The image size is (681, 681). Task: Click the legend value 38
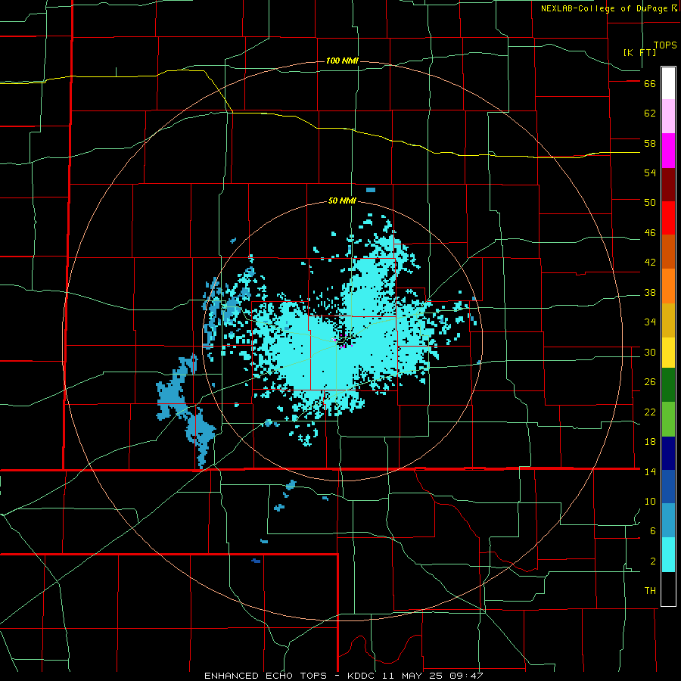(x=650, y=292)
